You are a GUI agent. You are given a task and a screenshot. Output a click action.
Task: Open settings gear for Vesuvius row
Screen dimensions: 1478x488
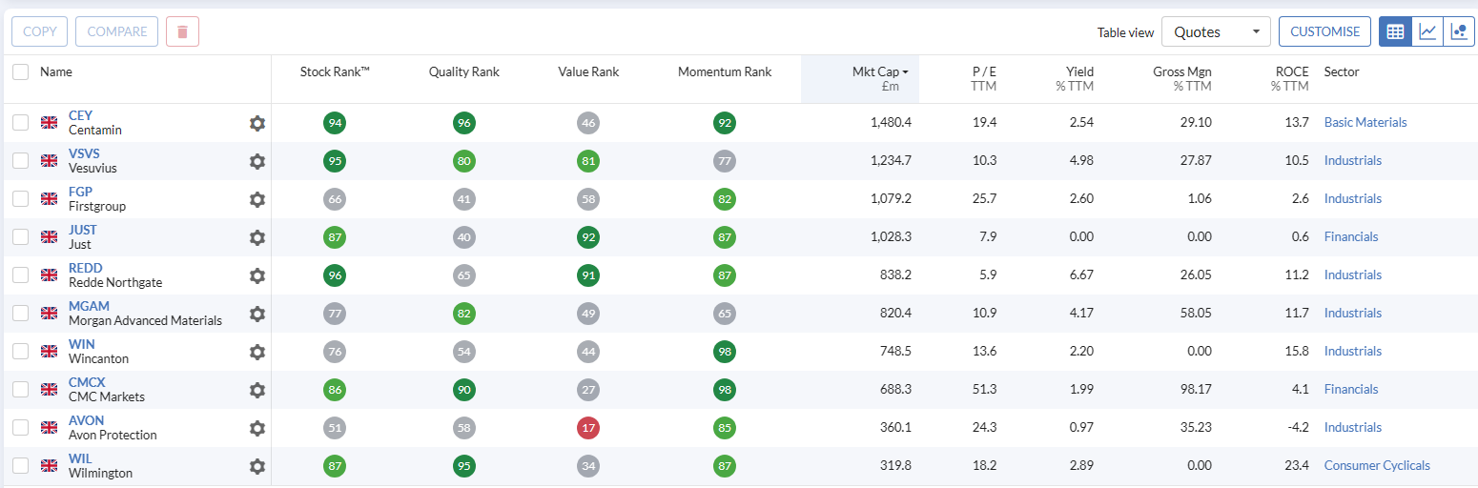[257, 161]
